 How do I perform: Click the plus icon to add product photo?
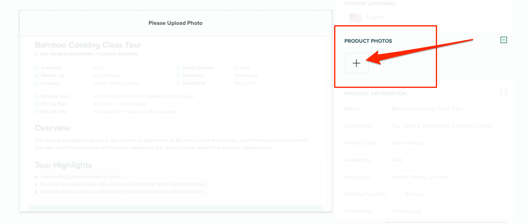point(356,63)
